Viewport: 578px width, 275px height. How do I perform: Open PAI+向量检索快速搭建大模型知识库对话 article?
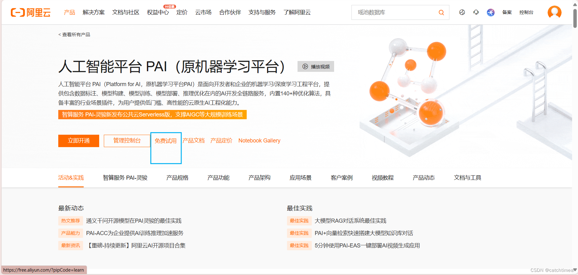coord(364,233)
